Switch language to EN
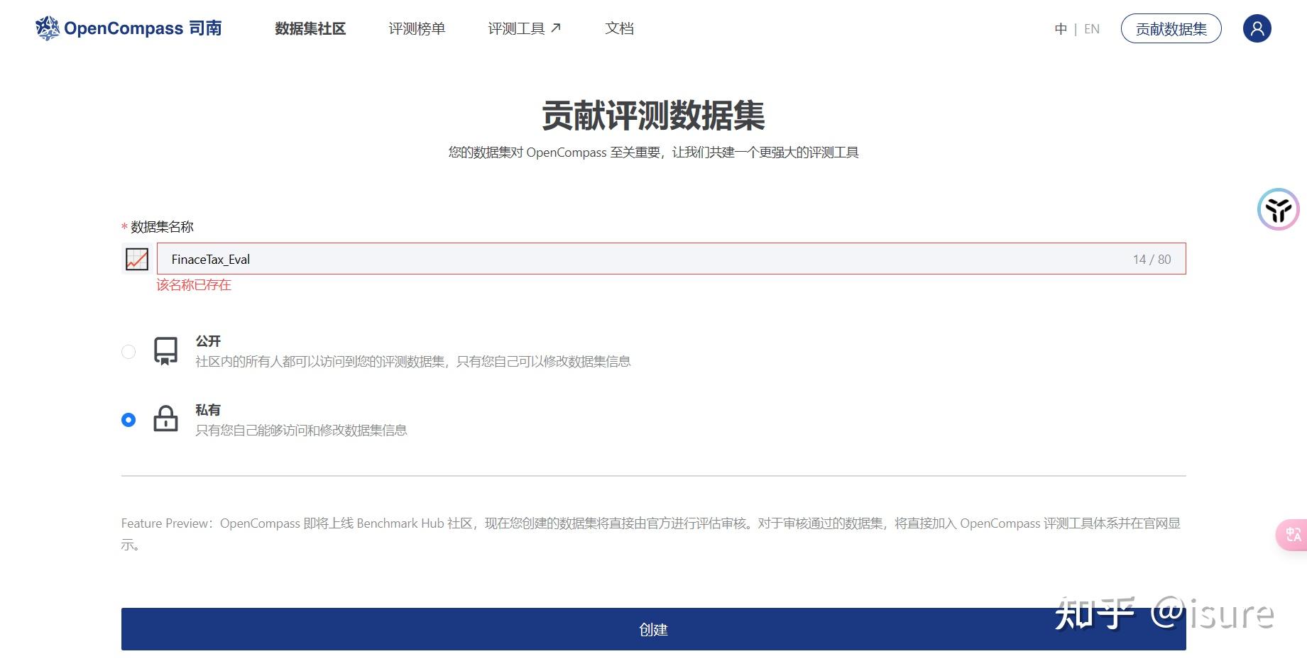 coord(1091,28)
